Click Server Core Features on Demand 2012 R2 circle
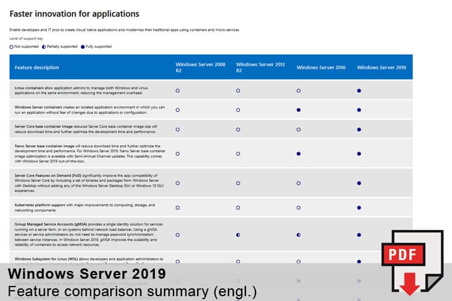Image resolution: width=452 pixels, height=301 pixels. pyautogui.click(x=238, y=183)
